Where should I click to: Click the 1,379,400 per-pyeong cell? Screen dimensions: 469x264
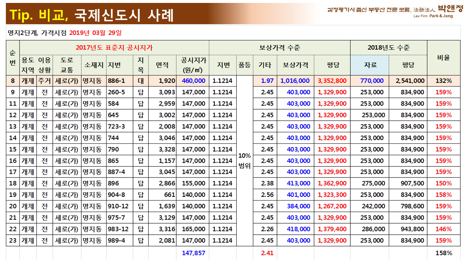332,229
